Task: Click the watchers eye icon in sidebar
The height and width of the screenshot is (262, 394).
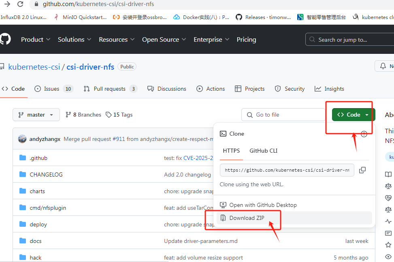Action: pos(388,256)
